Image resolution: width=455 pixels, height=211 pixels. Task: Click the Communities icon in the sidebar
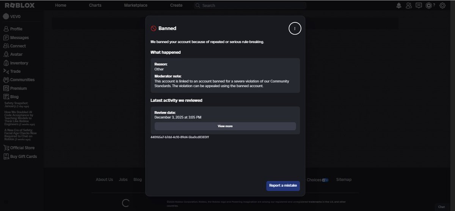point(6,80)
